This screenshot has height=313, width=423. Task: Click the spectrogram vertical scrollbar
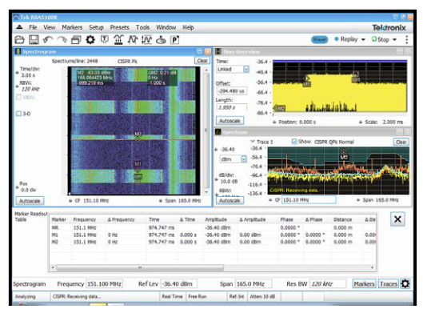click(x=206, y=130)
